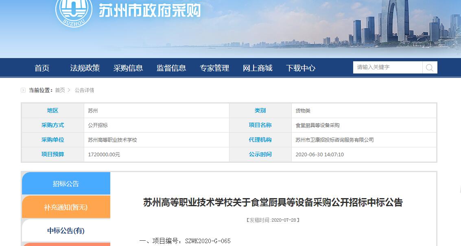
Task: Click the 采购方式 value 公开招标
Action: click(x=98, y=125)
